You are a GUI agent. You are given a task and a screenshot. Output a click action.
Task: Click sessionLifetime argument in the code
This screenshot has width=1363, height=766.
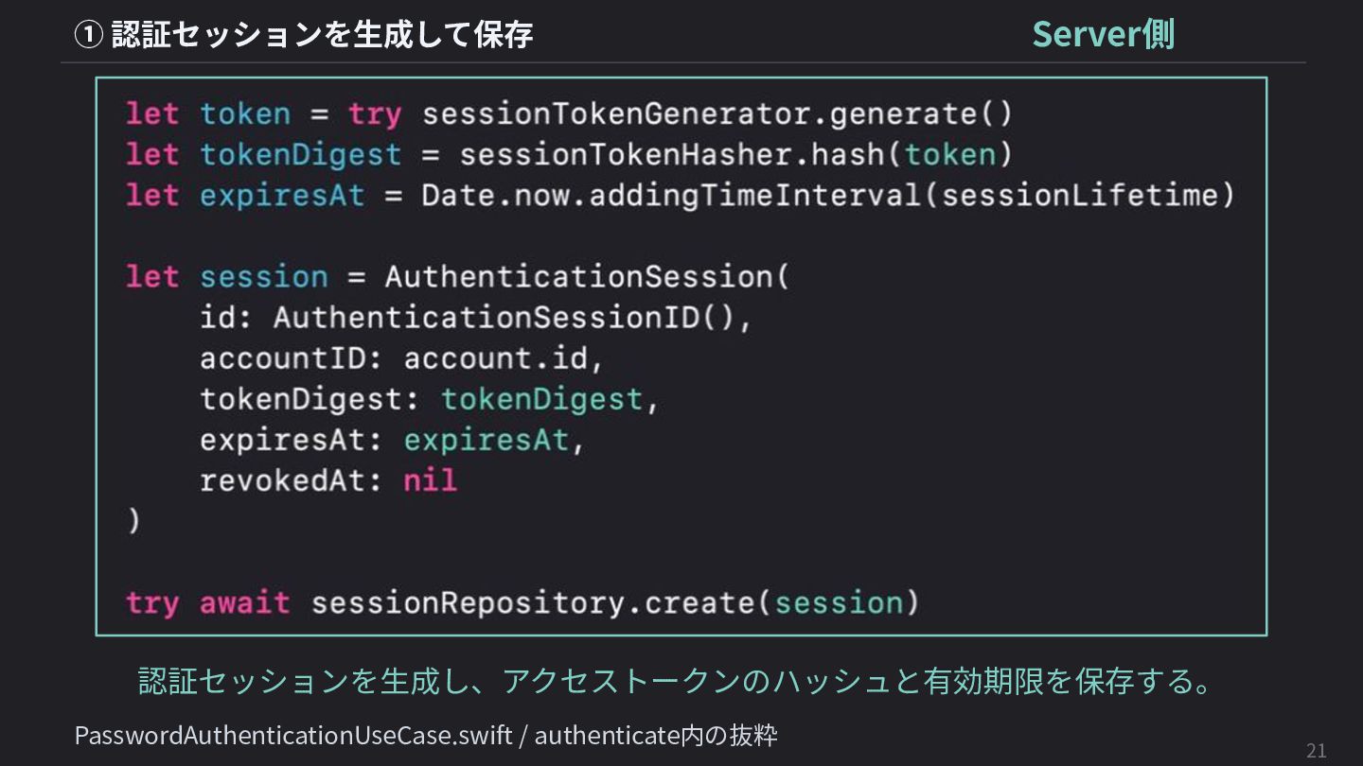[1079, 195]
